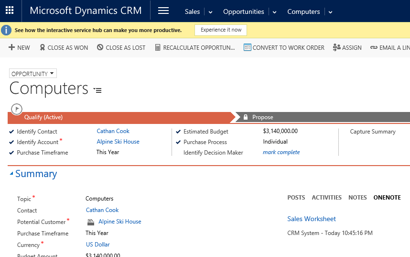Click the Recalculate Opportunity calculator icon
This screenshot has height=257, width=410.
(x=157, y=47)
